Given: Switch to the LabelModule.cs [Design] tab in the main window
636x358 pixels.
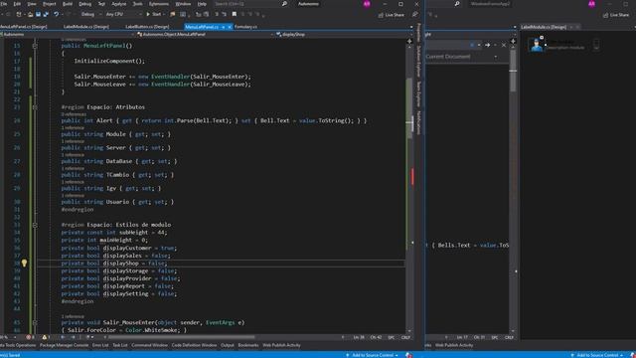Looking at the screenshot, I should (86, 27).
